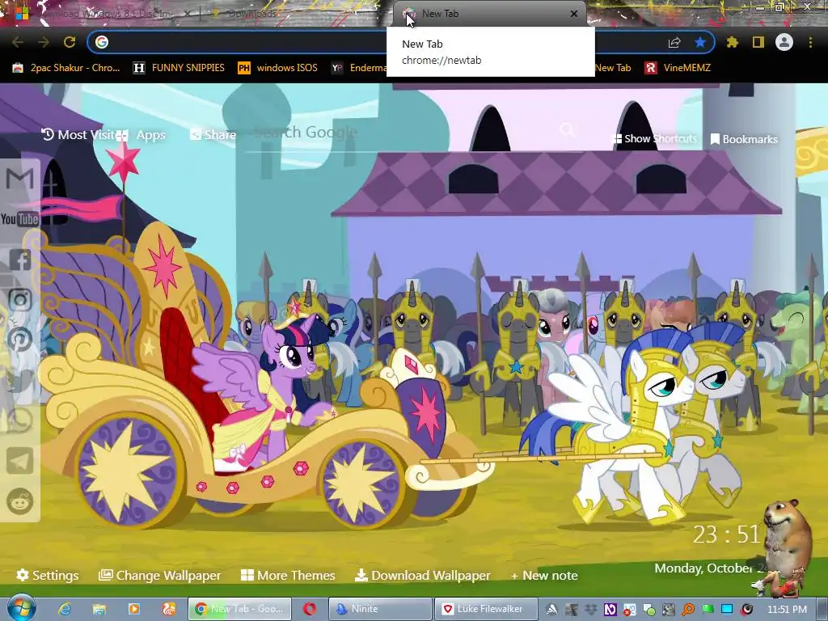The height and width of the screenshot is (621, 828).
Task: Open the Chrome profile avatar
Action: [x=784, y=42]
